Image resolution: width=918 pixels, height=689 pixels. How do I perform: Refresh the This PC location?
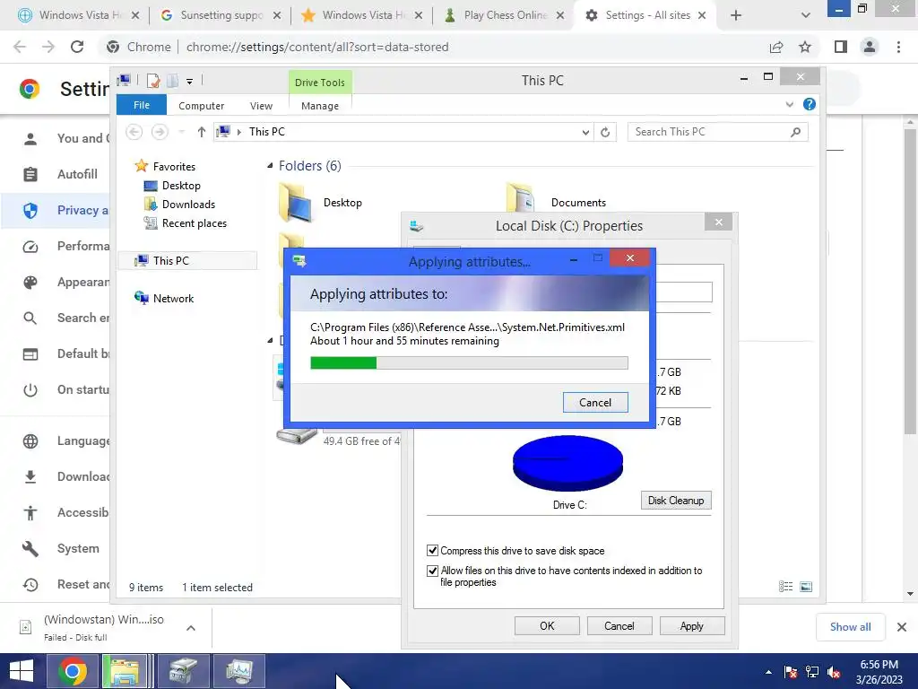pyautogui.click(x=605, y=132)
